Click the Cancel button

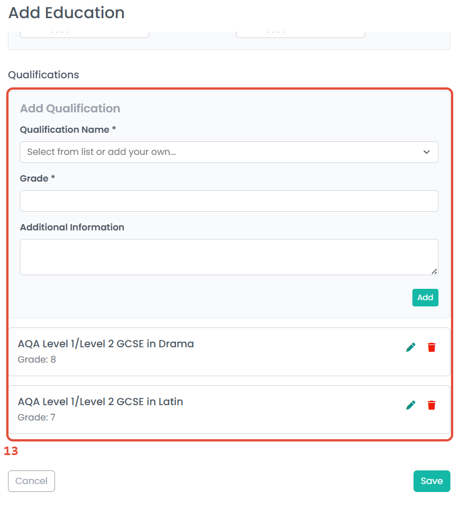[31, 481]
